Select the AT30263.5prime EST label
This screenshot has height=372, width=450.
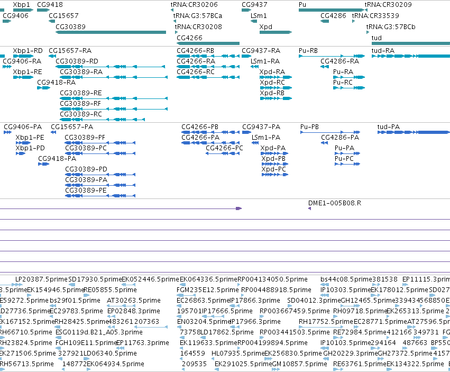[x=134, y=301]
